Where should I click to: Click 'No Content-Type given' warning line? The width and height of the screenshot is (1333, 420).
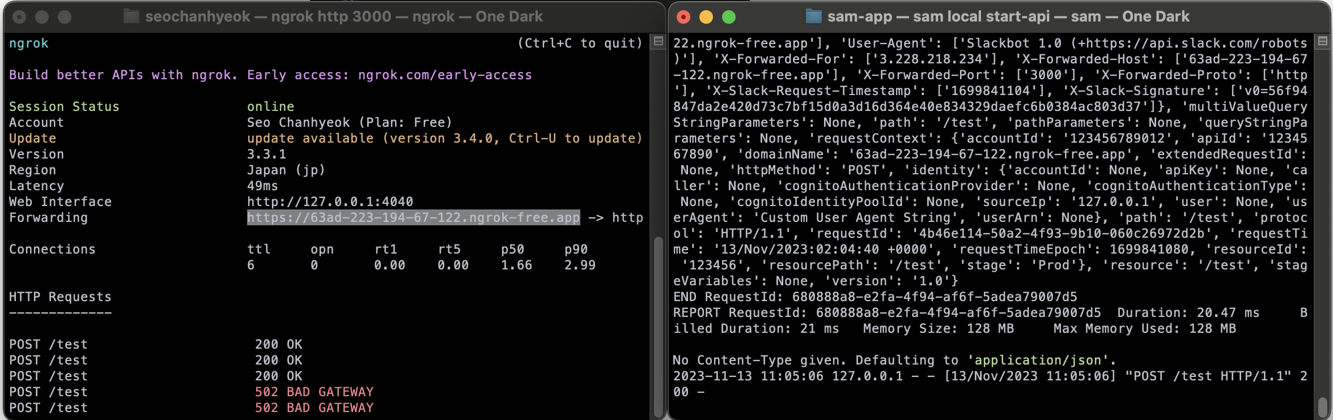894,360
